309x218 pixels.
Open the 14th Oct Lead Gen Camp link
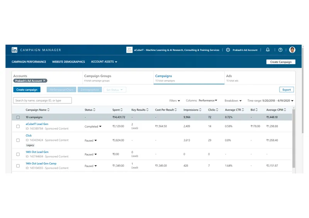(41, 164)
